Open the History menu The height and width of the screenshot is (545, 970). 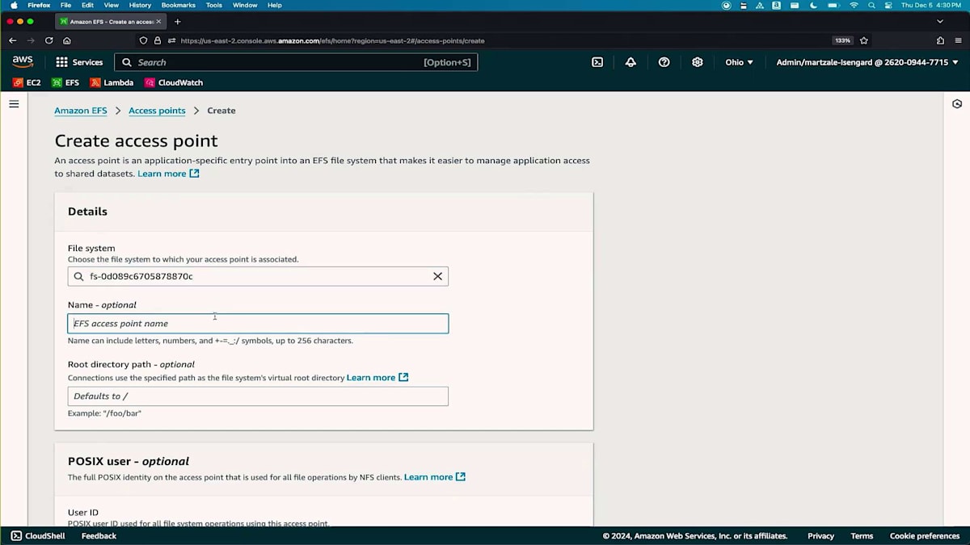coord(140,5)
